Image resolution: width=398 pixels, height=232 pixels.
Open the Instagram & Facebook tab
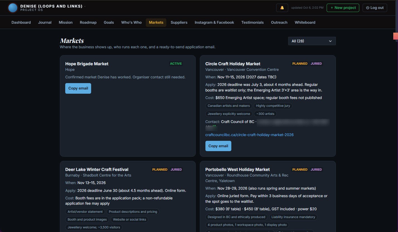[214, 22]
